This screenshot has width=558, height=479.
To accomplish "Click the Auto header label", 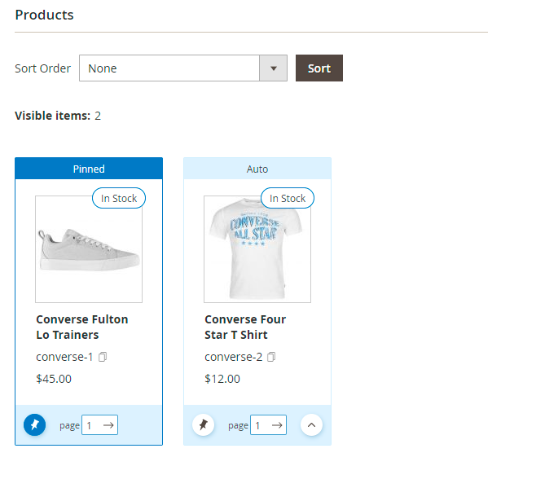I will pos(257,169).
